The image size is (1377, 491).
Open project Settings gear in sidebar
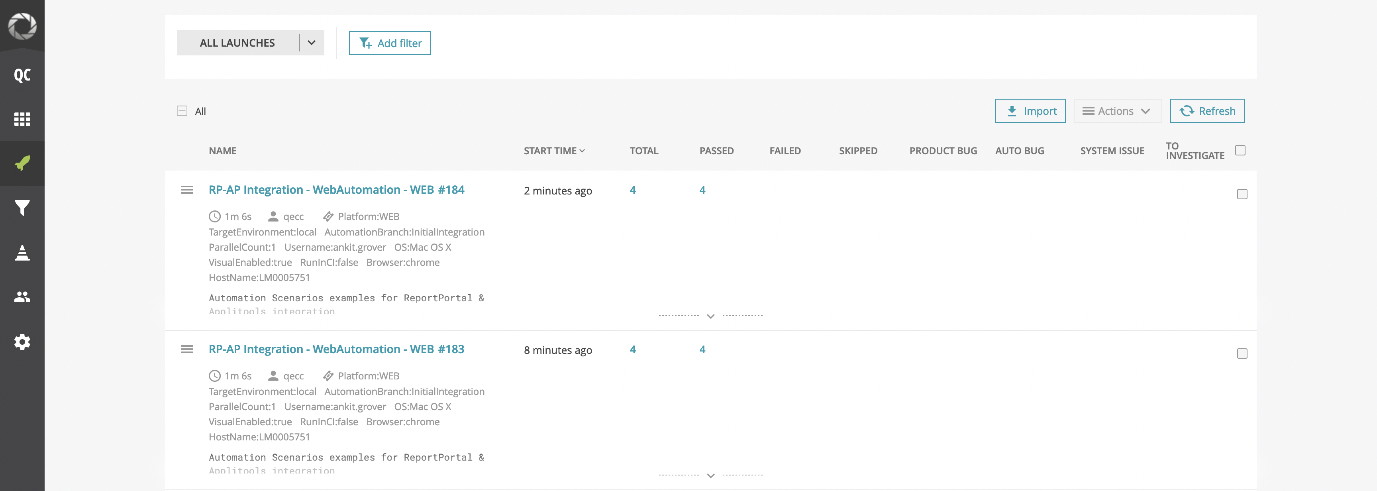[22, 342]
